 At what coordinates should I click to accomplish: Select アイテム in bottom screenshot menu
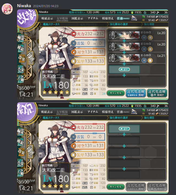tap(93, 112)
